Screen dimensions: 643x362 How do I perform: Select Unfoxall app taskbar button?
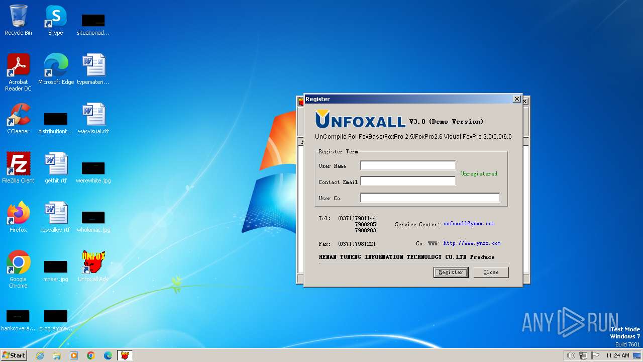point(125,355)
